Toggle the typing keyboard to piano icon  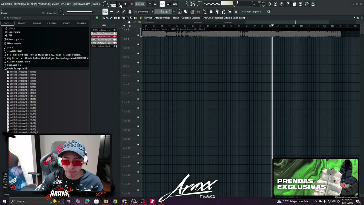click(x=105, y=12)
